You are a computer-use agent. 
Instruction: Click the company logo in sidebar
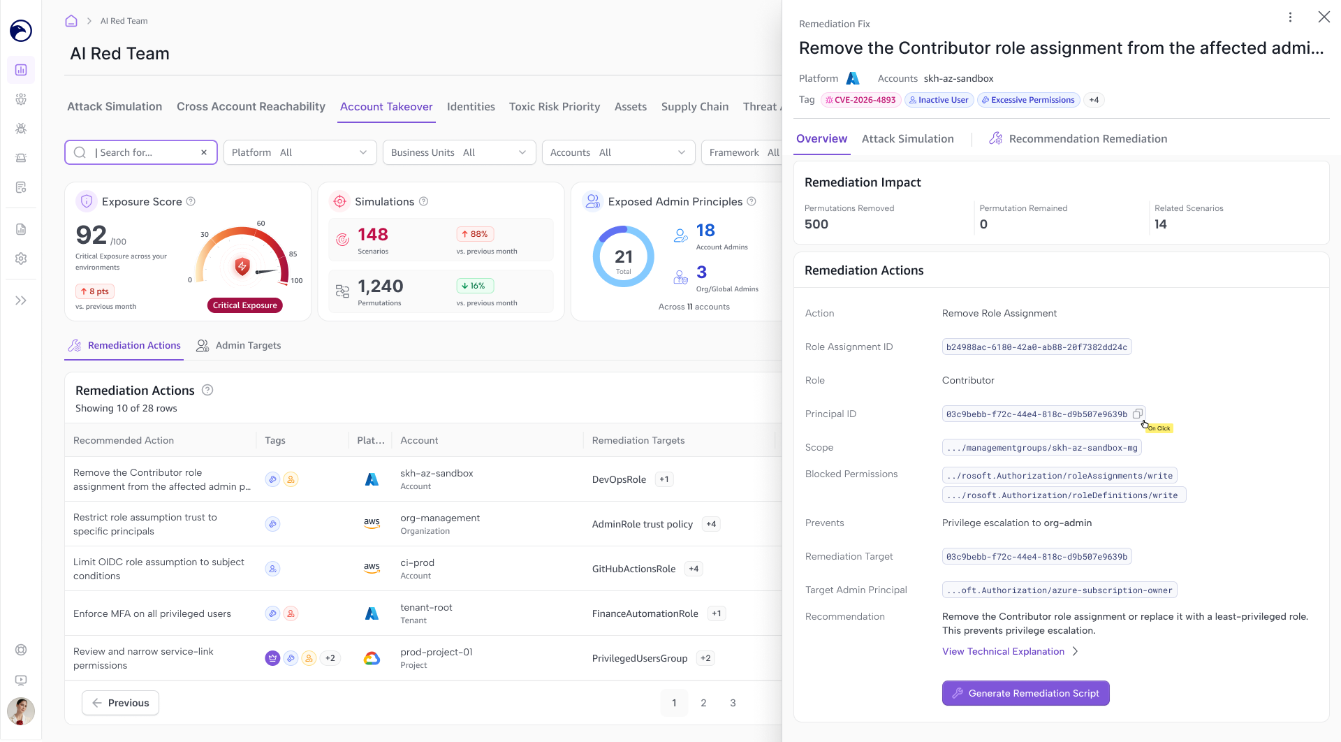[x=21, y=31]
